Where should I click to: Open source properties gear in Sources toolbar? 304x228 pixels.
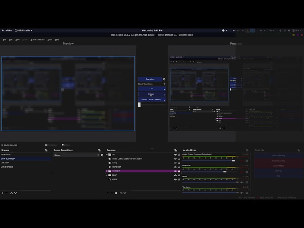[116, 193]
